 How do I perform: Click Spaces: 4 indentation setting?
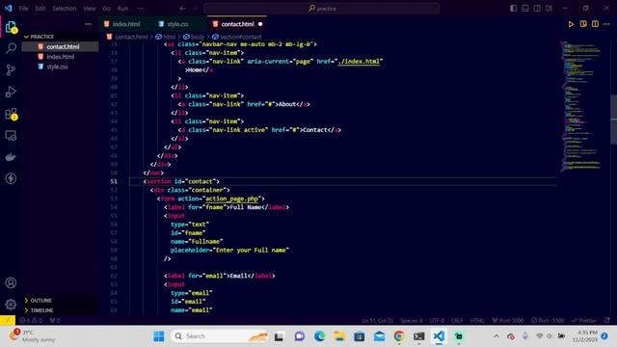[x=412, y=320]
